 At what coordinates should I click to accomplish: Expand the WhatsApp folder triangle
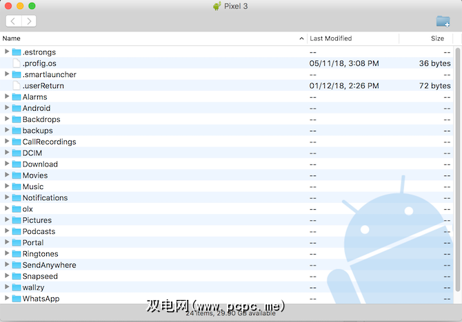[7, 298]
